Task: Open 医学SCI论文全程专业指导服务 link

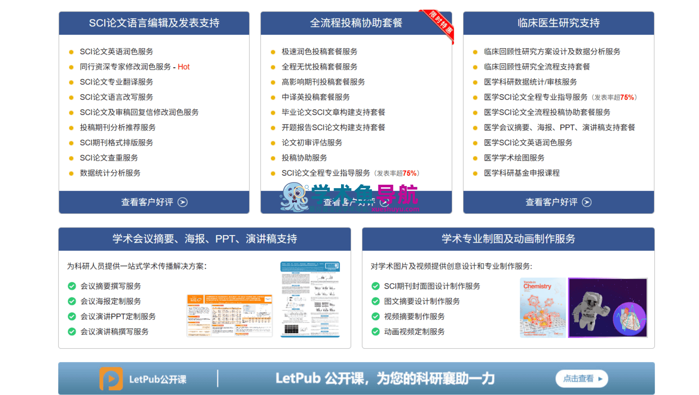Action: coord(535,97)
